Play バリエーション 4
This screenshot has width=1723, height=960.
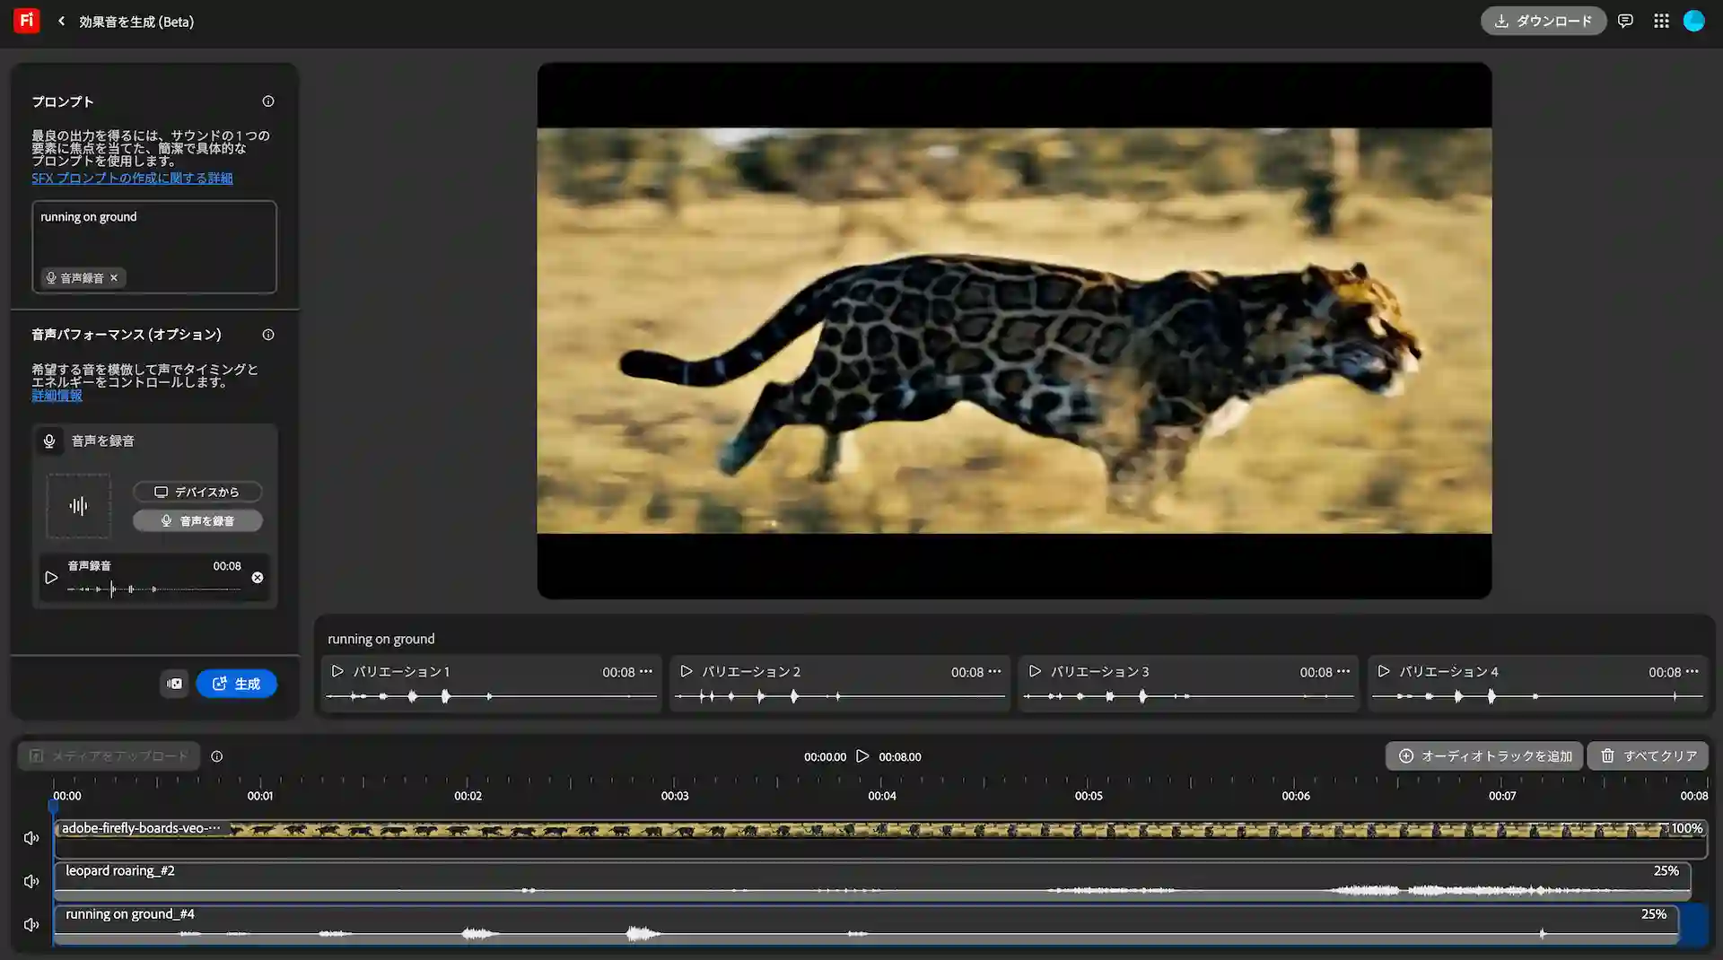coord(1384,671)
